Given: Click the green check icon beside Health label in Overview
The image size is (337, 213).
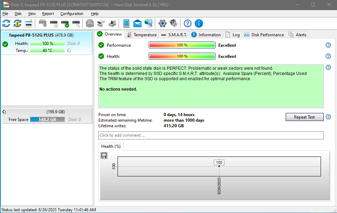Looking at the screenshot, I should pos(101,56).
